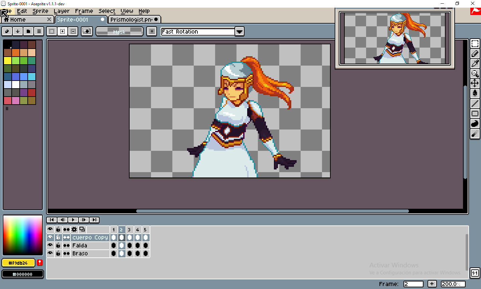
Task: Click the foreground color #f9db26 button
Action: 18,263
